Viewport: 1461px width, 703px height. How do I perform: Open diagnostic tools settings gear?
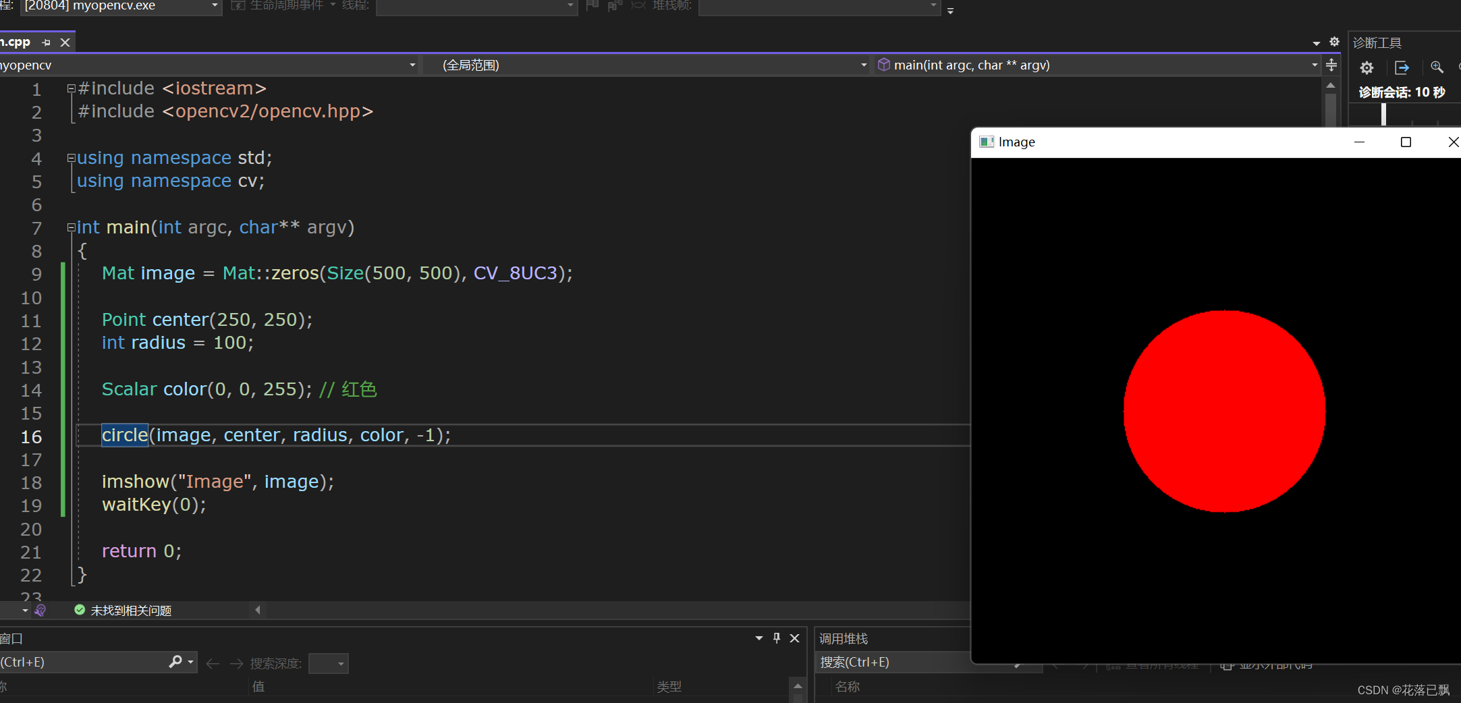pos(1367,67)
